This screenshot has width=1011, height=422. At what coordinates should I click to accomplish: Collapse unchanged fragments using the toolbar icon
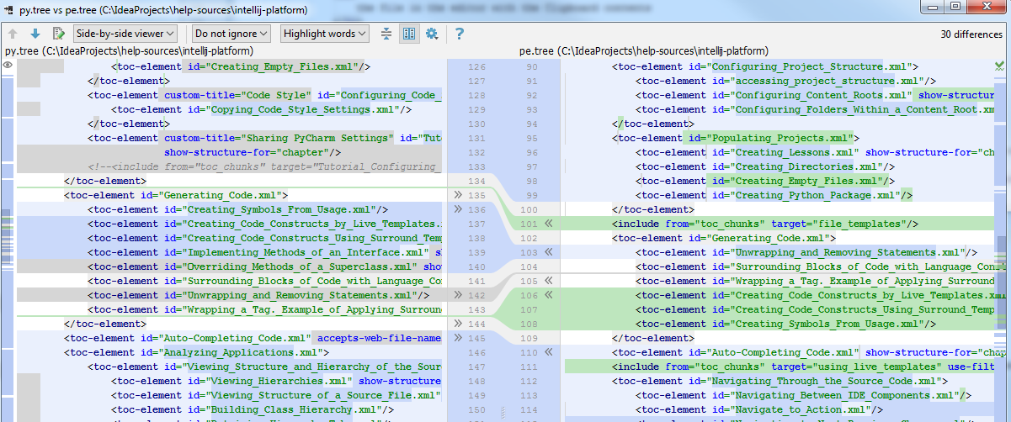(x=386, y=34)
